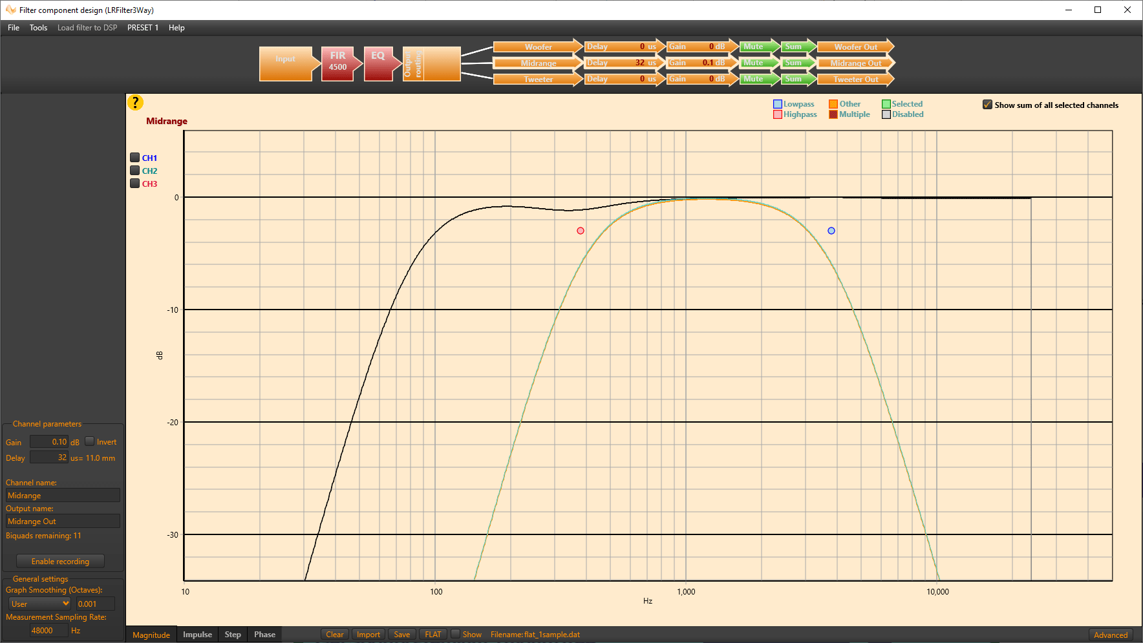The image size is (1143, 643).
Task: Open the Graph Smoothing User dropdown
Action: pyautogui.click(x=39, y=604)
